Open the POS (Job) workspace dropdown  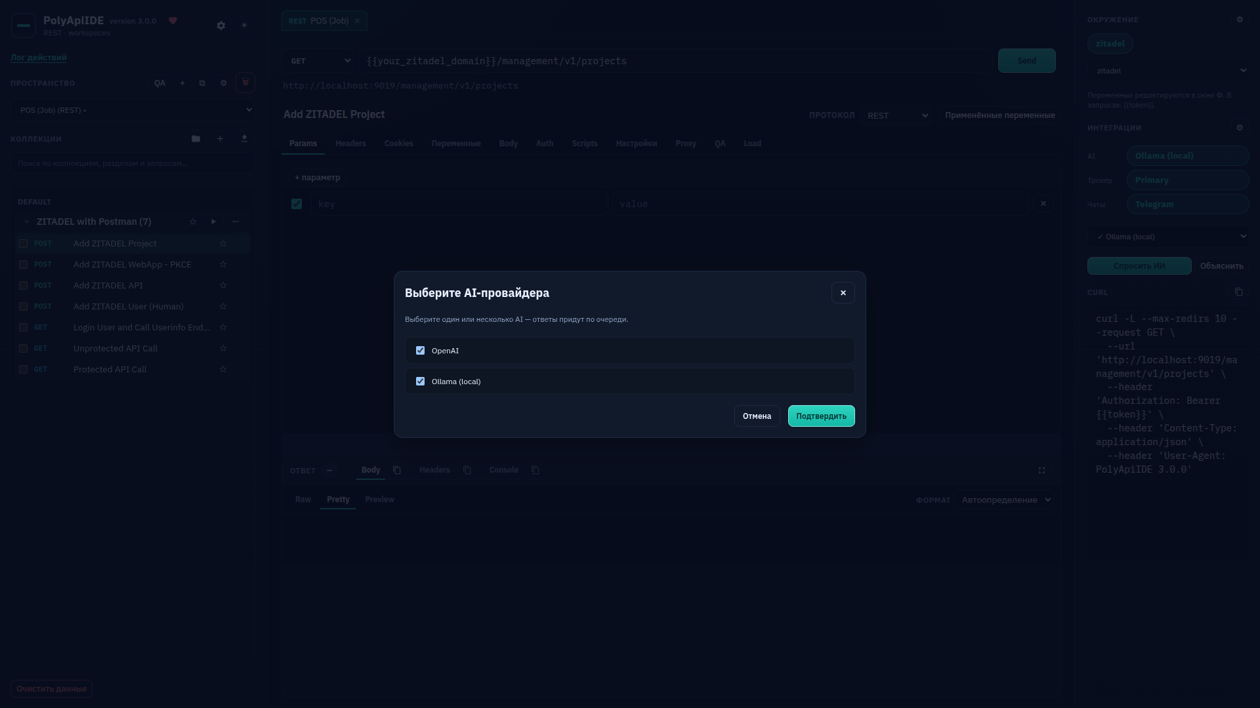(x=132, y=109)
